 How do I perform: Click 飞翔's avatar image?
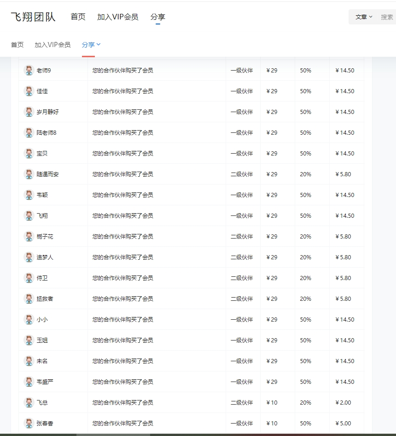coord(28,215)
